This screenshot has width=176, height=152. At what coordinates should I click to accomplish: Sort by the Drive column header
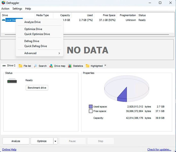(18, 15)
